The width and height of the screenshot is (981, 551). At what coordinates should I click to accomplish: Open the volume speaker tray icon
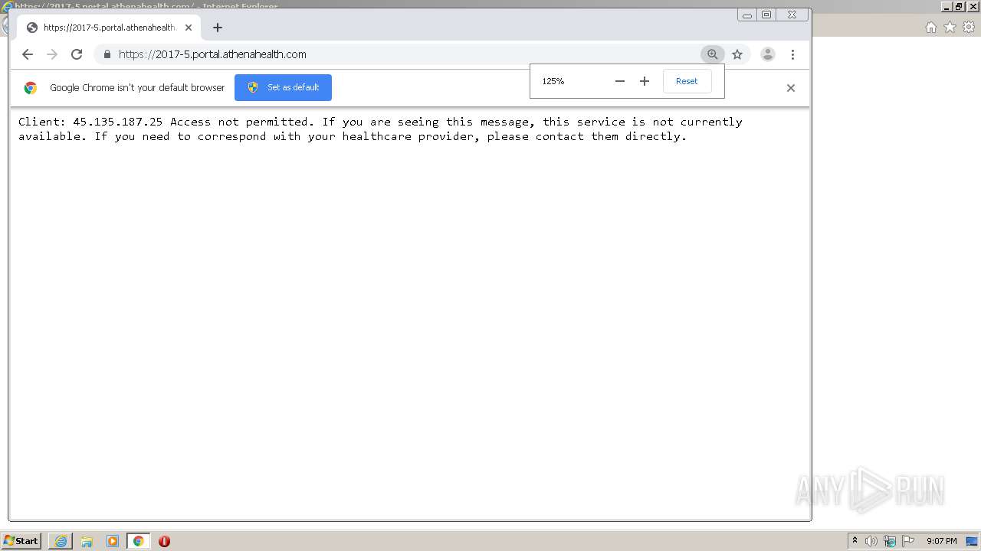click(871, 541)
